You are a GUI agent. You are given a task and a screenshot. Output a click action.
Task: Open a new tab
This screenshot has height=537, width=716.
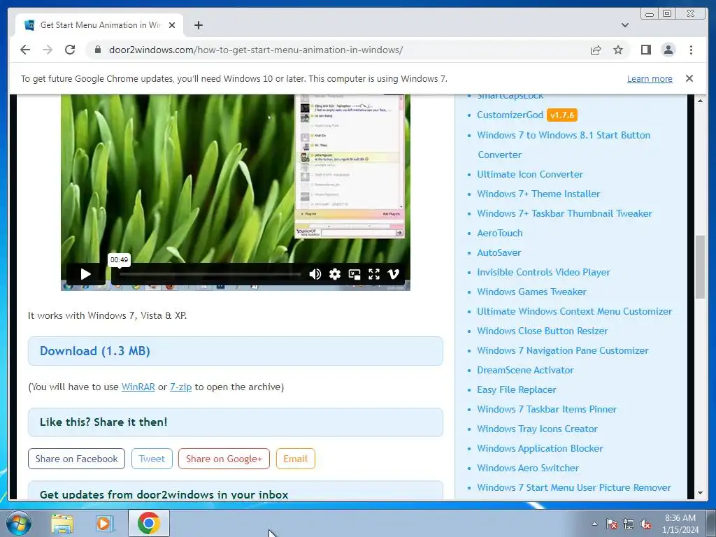(x=198, y=25)
